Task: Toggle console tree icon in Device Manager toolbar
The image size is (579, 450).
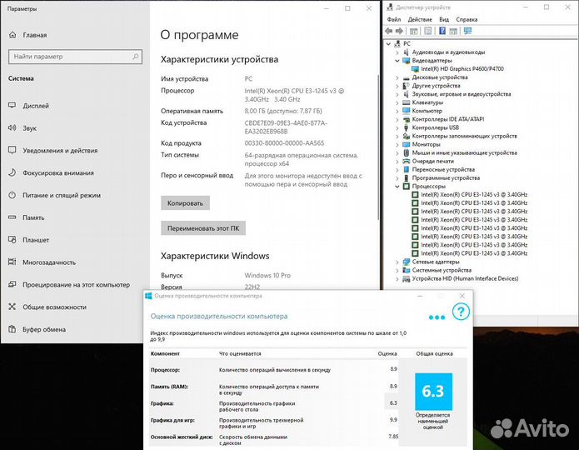Action: (413, 31)
